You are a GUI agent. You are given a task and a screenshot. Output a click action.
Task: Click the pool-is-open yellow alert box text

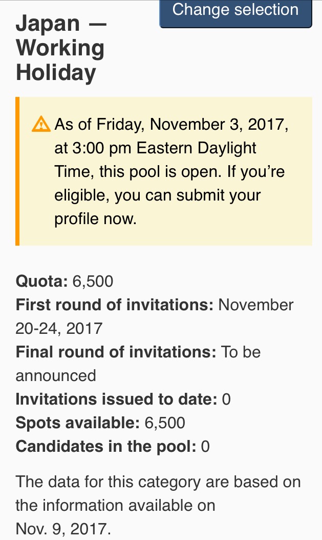pos(171,171)
